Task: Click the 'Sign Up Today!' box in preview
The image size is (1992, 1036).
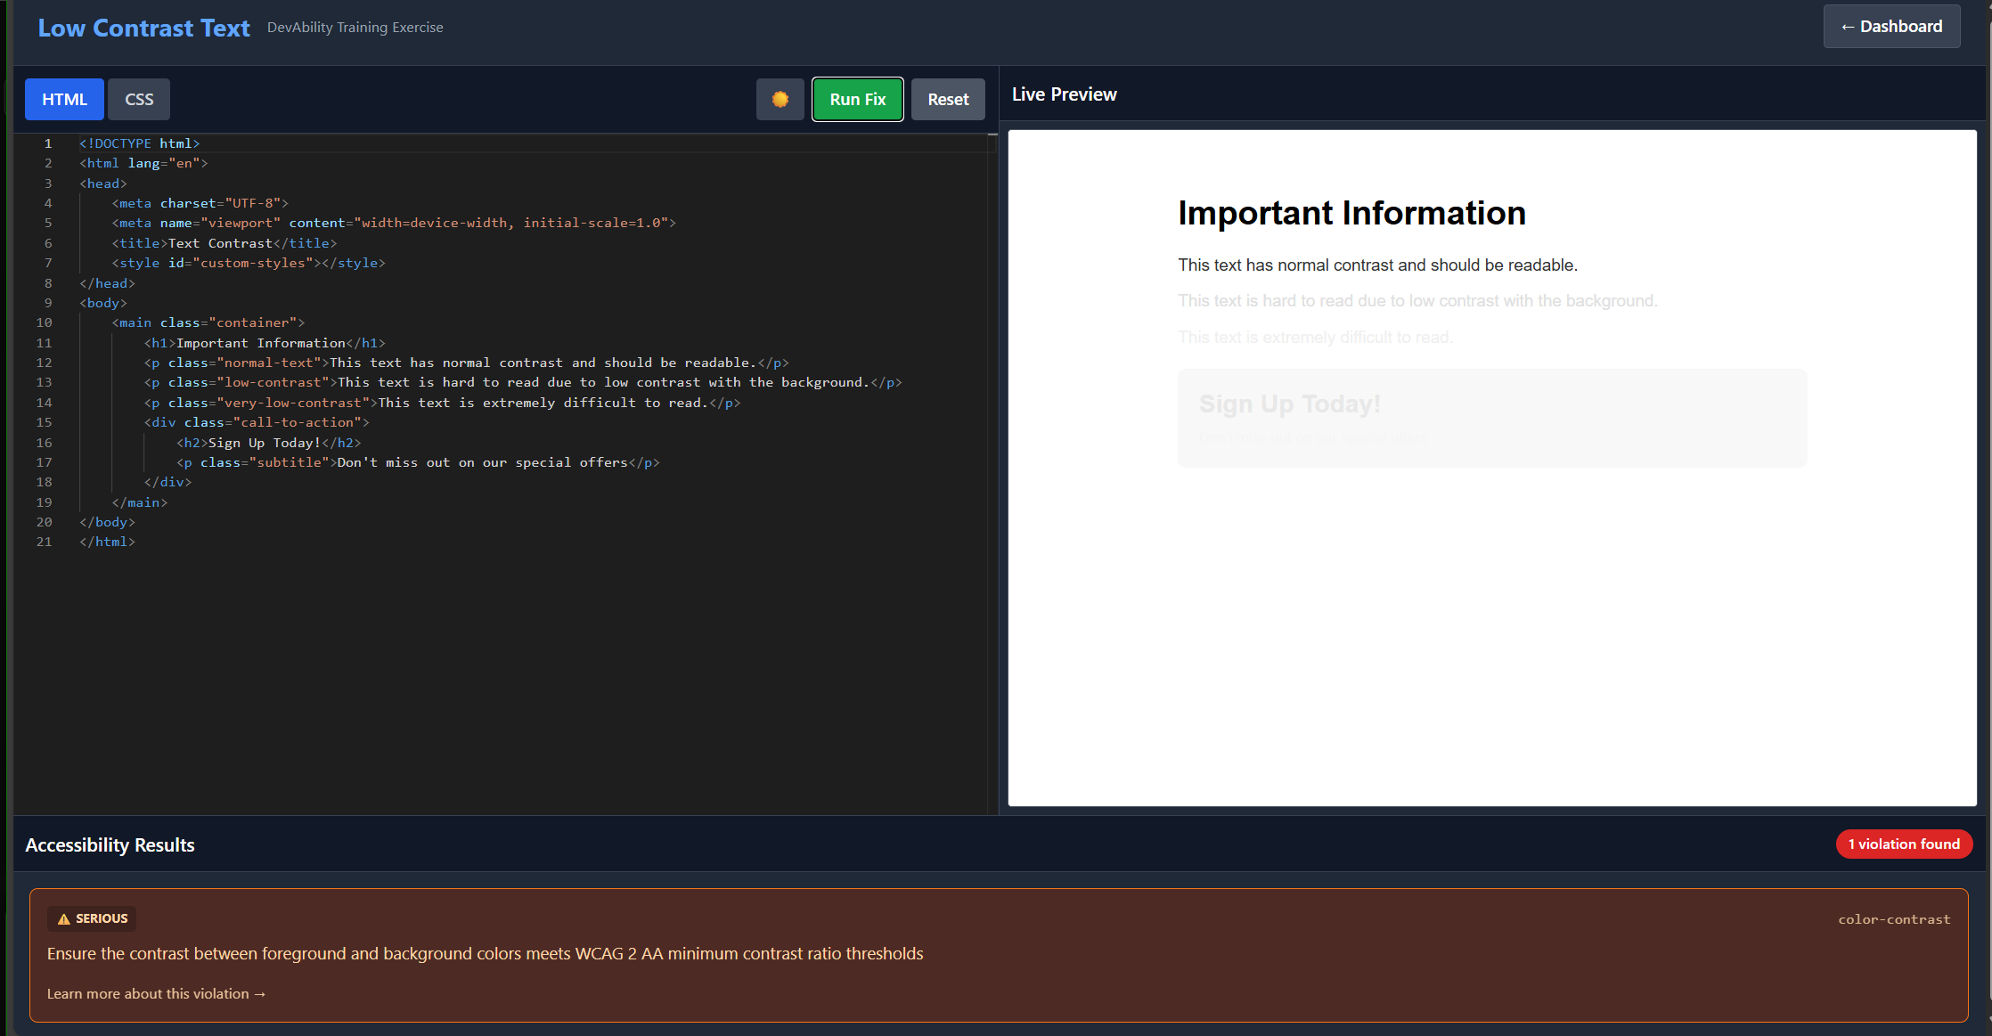Action: [1491, 418]
